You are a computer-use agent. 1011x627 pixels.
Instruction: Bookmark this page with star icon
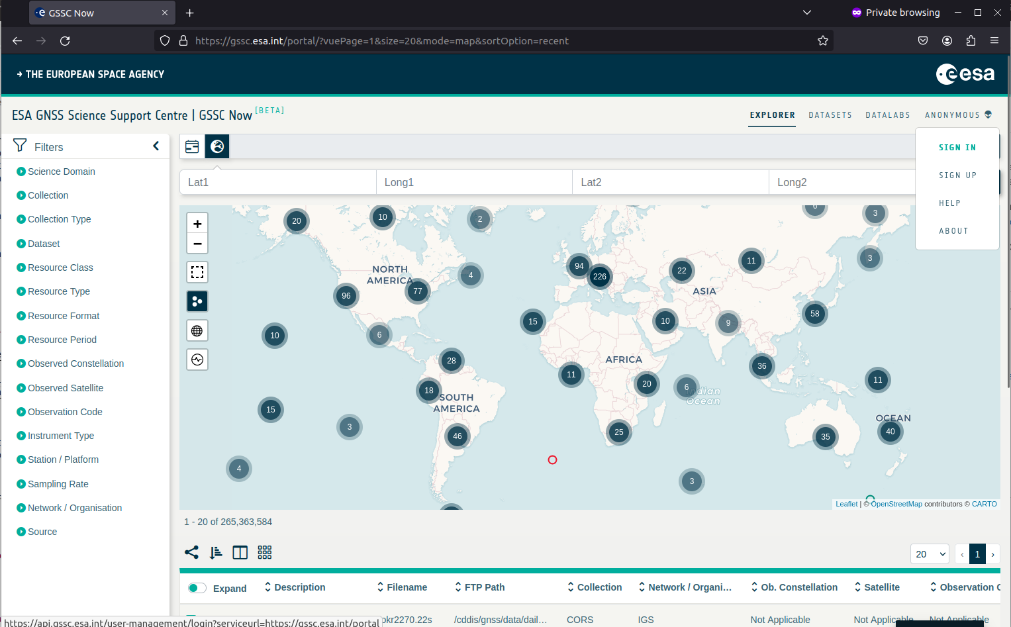823,41
